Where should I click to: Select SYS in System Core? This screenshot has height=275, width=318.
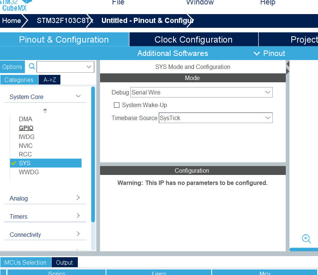(x=46, y=163)
